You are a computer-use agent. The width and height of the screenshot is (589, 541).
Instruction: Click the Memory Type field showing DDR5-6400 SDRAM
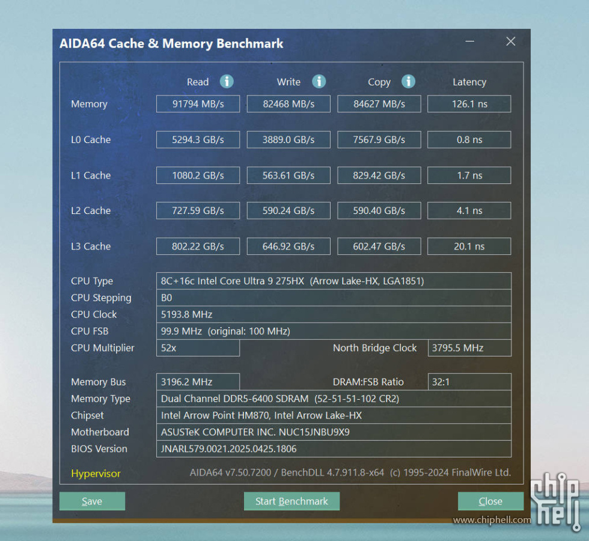tap(334, 399)
